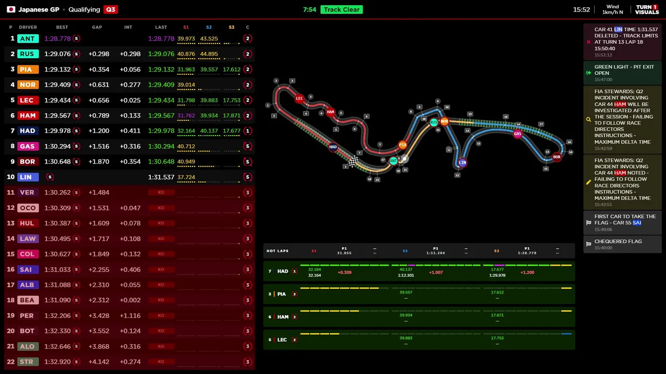Click the highlighted LIN tag in deleted time message
The image size is (666, 374).
[x=618, y=30]
